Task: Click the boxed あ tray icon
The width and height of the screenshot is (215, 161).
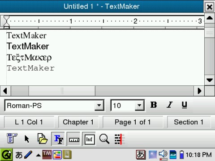Action: pyautogui.click(x=141, y=155)
